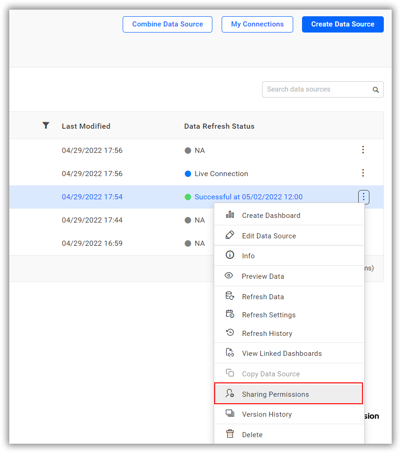
Task: Open the filter funnel icon
Action: (46, 125)
